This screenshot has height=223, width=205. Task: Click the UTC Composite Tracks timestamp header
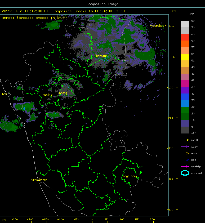click(63, 11)
